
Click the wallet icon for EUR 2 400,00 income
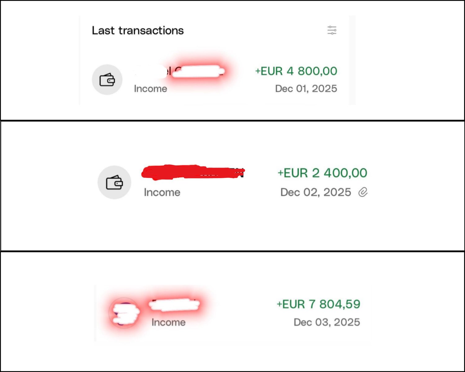click(x=114, y=182)
